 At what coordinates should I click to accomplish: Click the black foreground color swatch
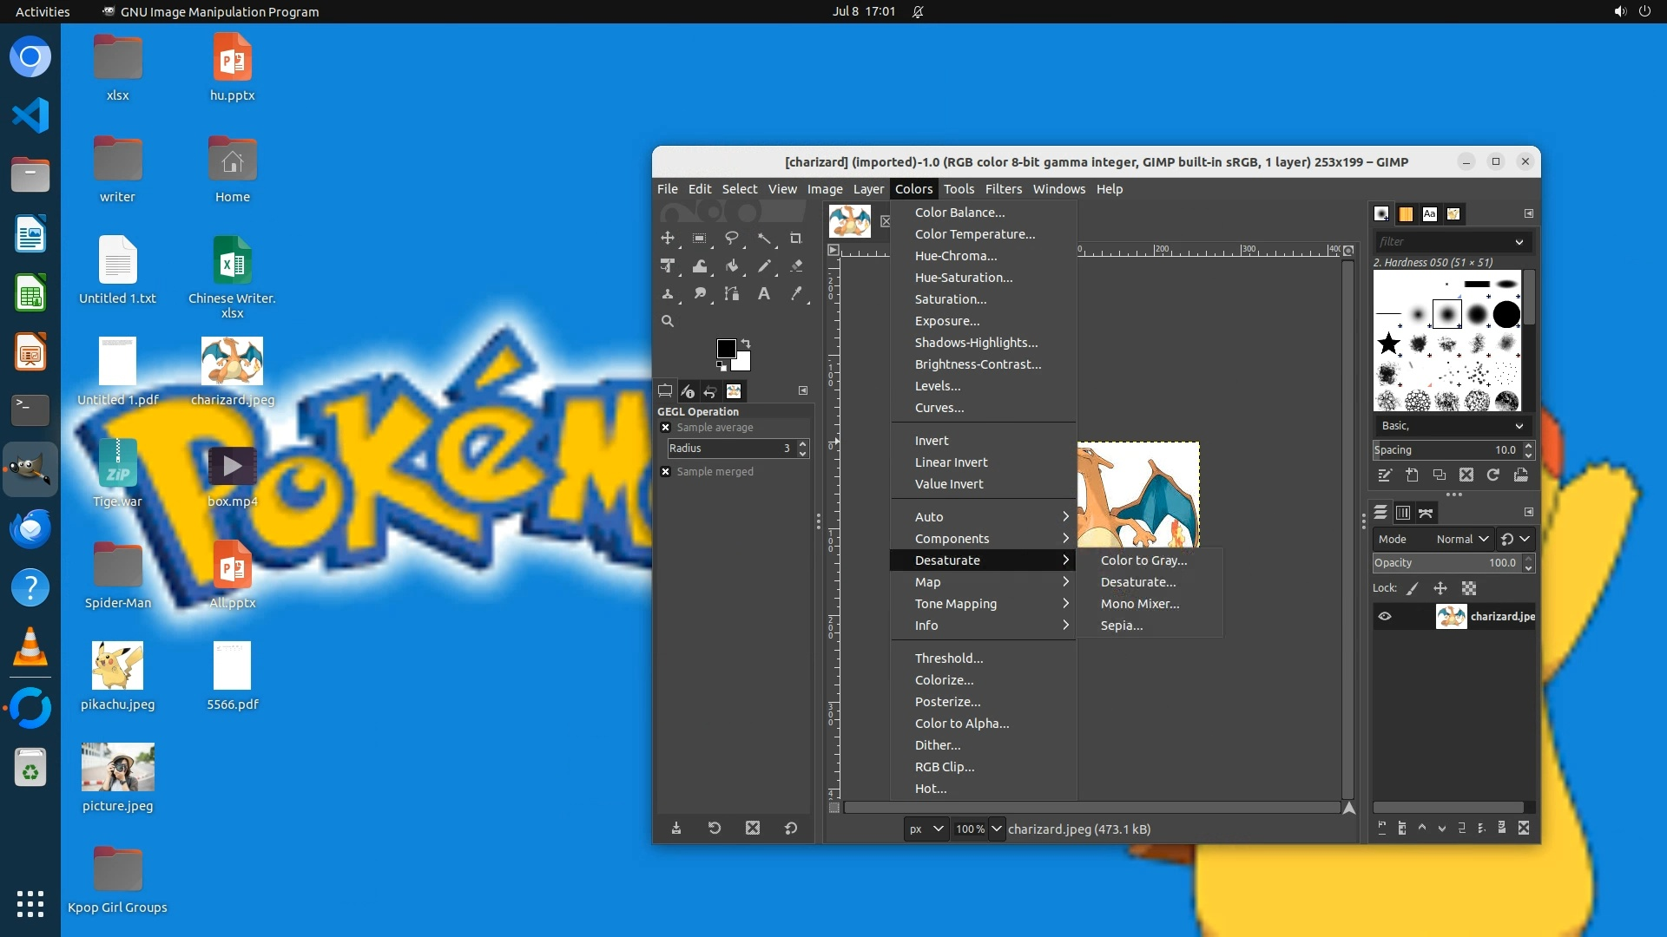pyautogui.click(x=726, y=348)
